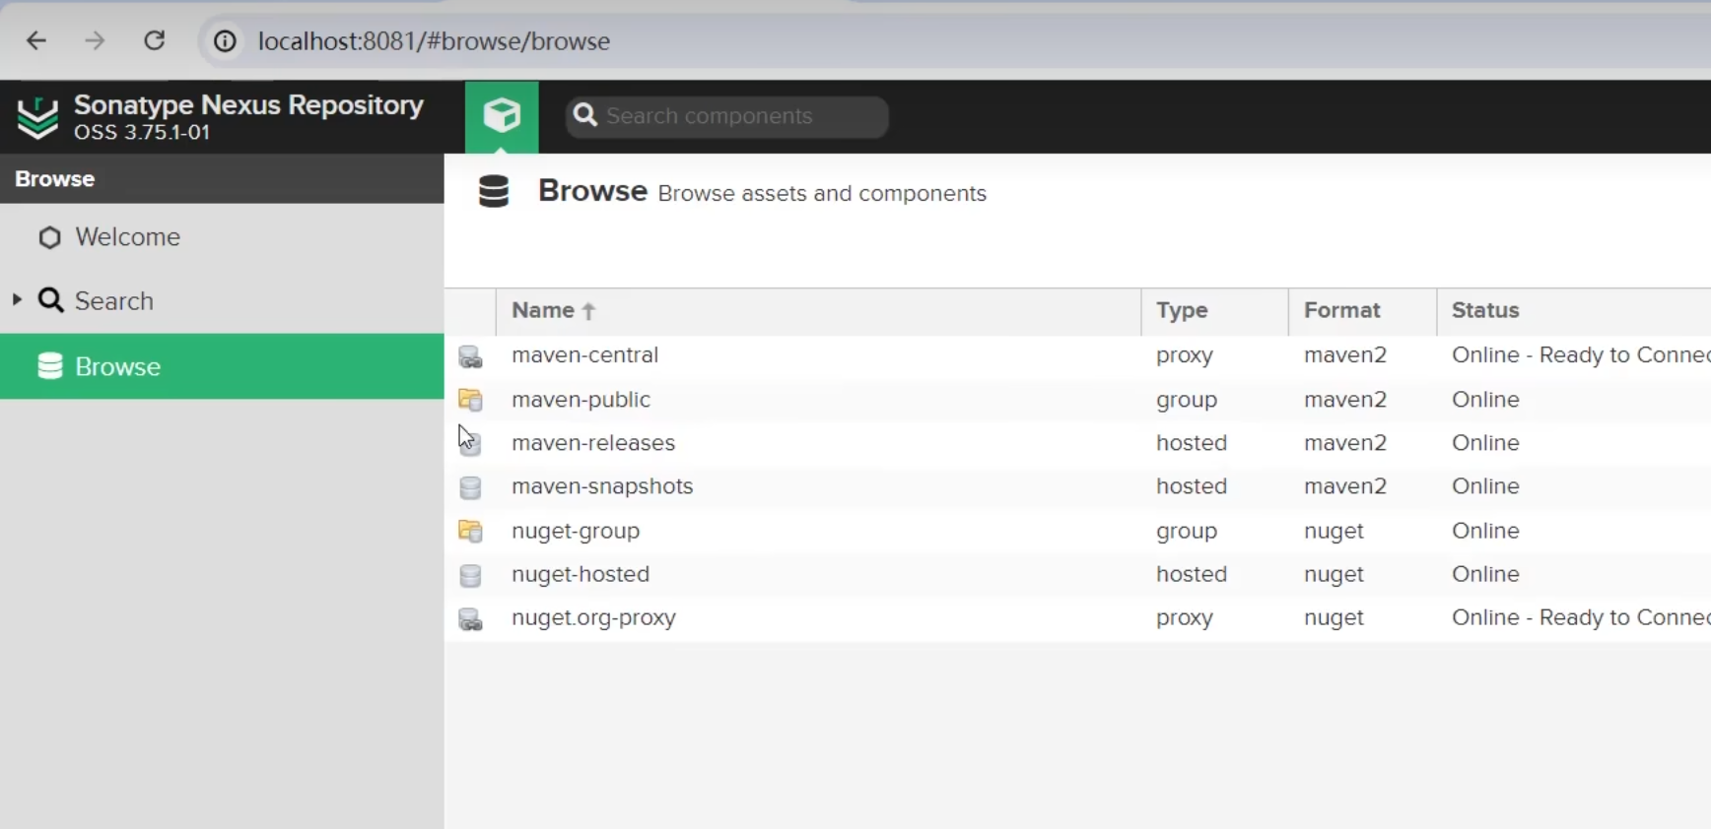Click the Format column header
Screen dimensions: 1711x829
coord(1341,310)
